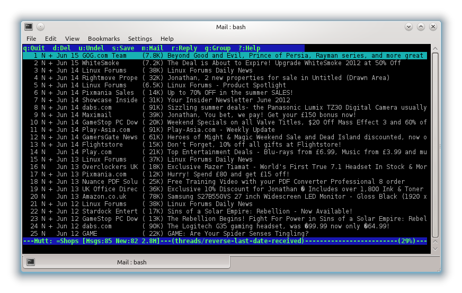Click the q:Quit hint in the Mutt header
Image resolution: width=462 pixels, height=293 pixels.
(x=34, y=48)
